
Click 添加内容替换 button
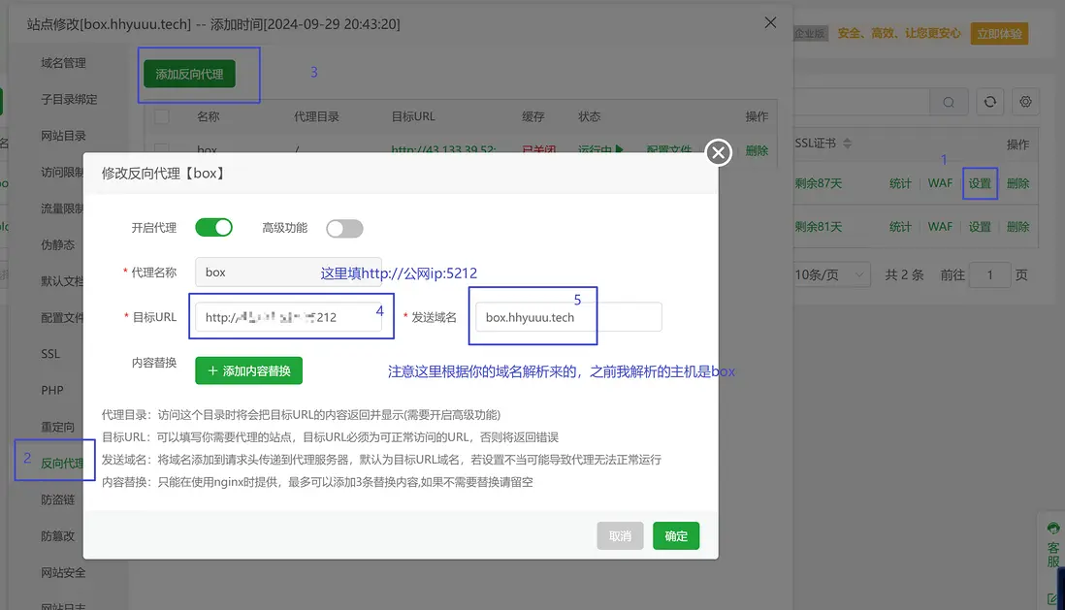[248, 370]
